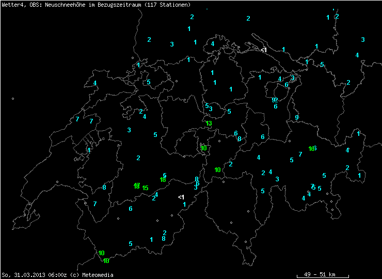
Task: Select green 18 beneath a cyan 5
Action: pos(163,180)
